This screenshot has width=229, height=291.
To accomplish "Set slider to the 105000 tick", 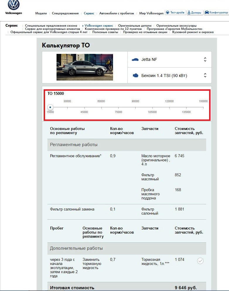I will [152, 107].
